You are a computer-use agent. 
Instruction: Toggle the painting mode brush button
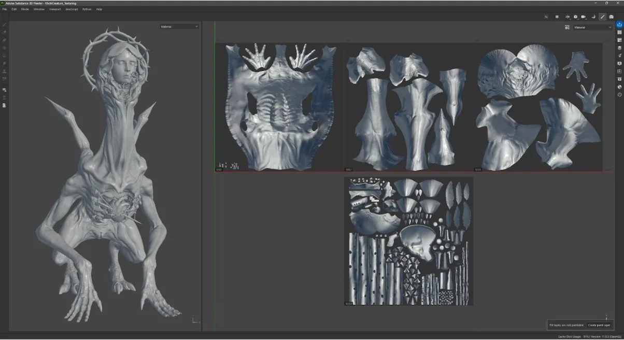pyautogui.click(x=602, y=17)
